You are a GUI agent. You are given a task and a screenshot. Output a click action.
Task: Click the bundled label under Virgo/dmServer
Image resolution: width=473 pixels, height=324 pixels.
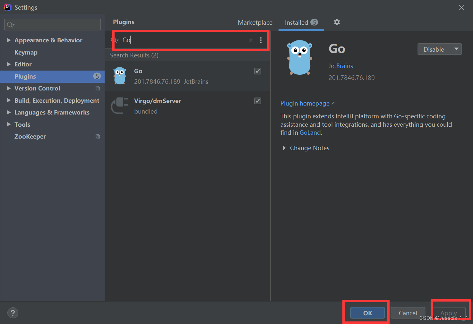(x=146, y=111)
